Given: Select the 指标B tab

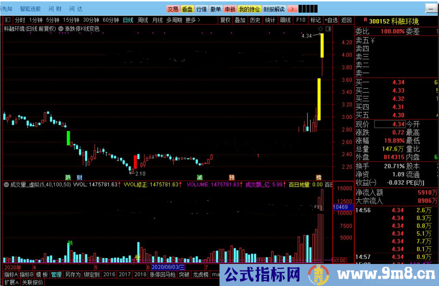Looking at the screenshot, I should point(26,275).
